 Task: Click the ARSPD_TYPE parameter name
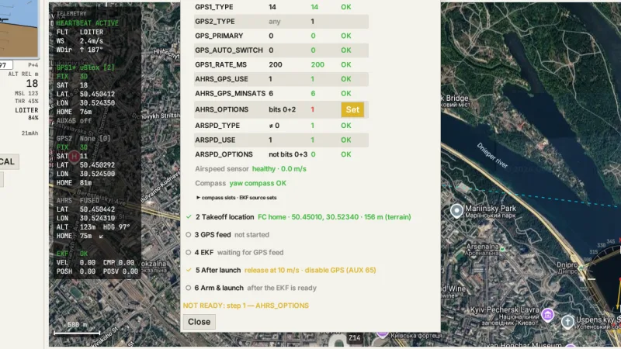[217, 126]
